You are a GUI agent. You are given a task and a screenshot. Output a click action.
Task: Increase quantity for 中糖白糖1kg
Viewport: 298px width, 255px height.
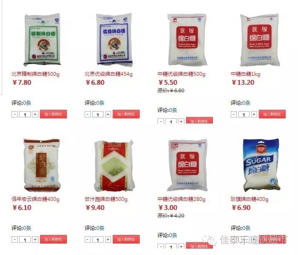pyautogui.click(x=254, y=115)
